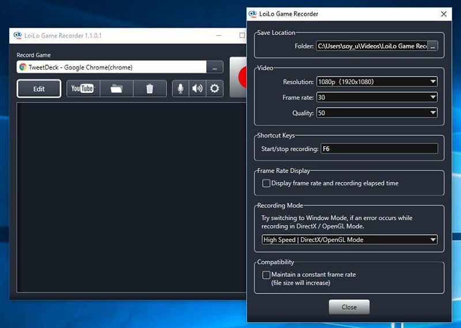Screen dimensions: 461x328
Task: Toggle the speaker audio icon
Action: (x=197, y=89)
